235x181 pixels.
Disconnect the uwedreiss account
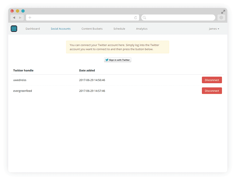pyautogui.click(x=212, y=80)
